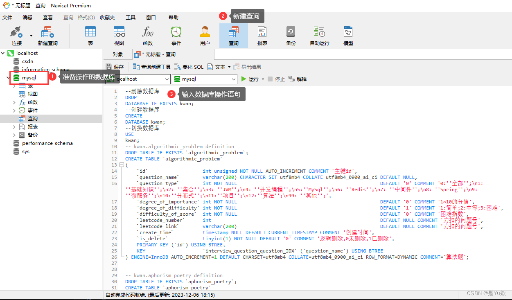Open the User (用户) toolbar icon

(205, 36)
